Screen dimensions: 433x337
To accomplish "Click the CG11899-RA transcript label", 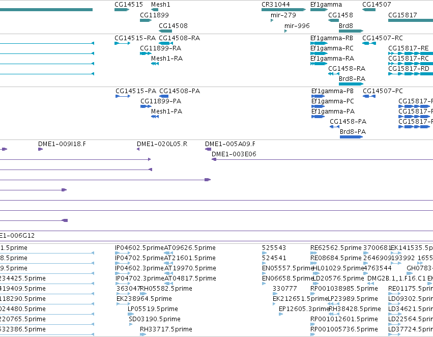I will pos(161,48).
